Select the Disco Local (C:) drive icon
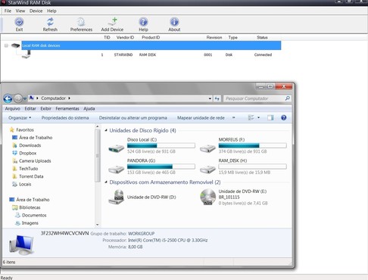This screenshot has width=368, height=280. [x=116, y=148]
